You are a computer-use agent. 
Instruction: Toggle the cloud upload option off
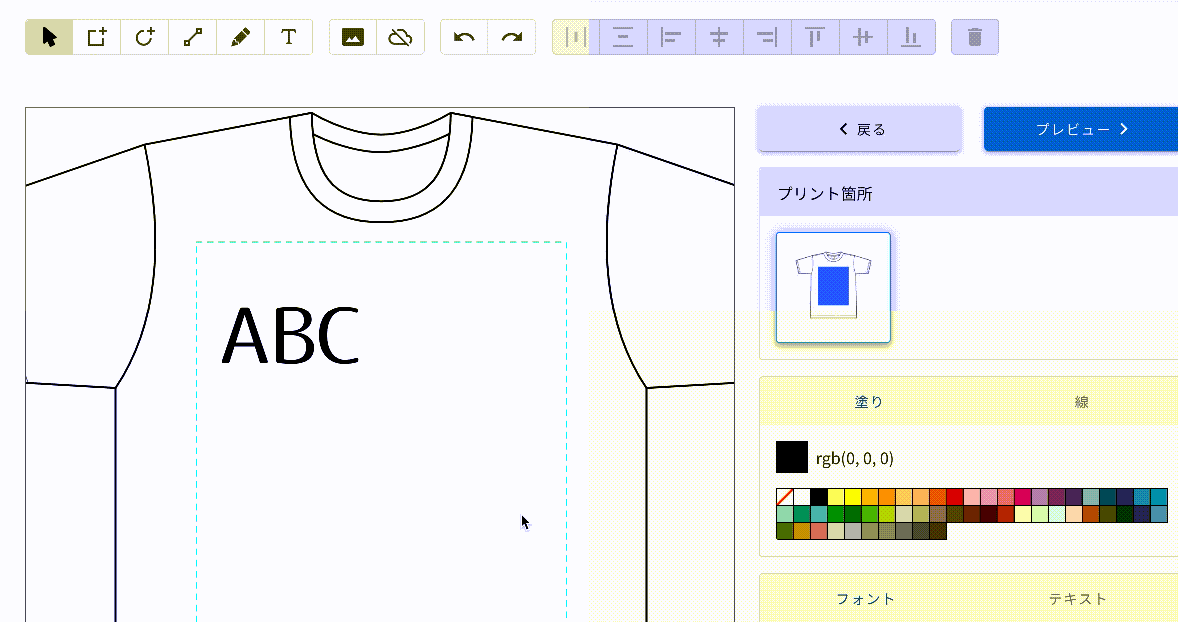pyautogui.click(x=400, y=37)
